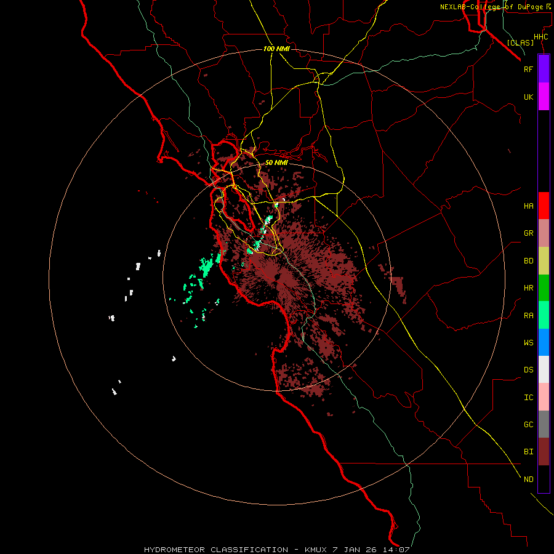Pick the mint green RA legend swatch

(544, 315)
